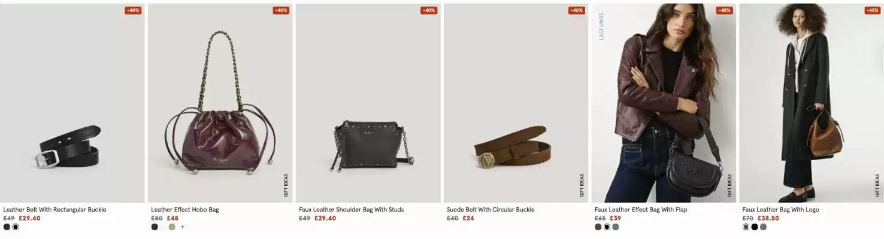This screenshot has width=884, height=239.
Task: Click LAST UNITS label on flap bag
Action: tap(601, 26)
